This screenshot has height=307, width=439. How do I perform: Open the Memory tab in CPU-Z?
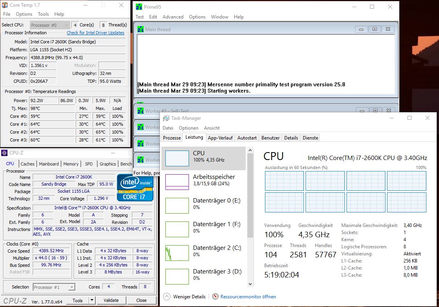71,164
